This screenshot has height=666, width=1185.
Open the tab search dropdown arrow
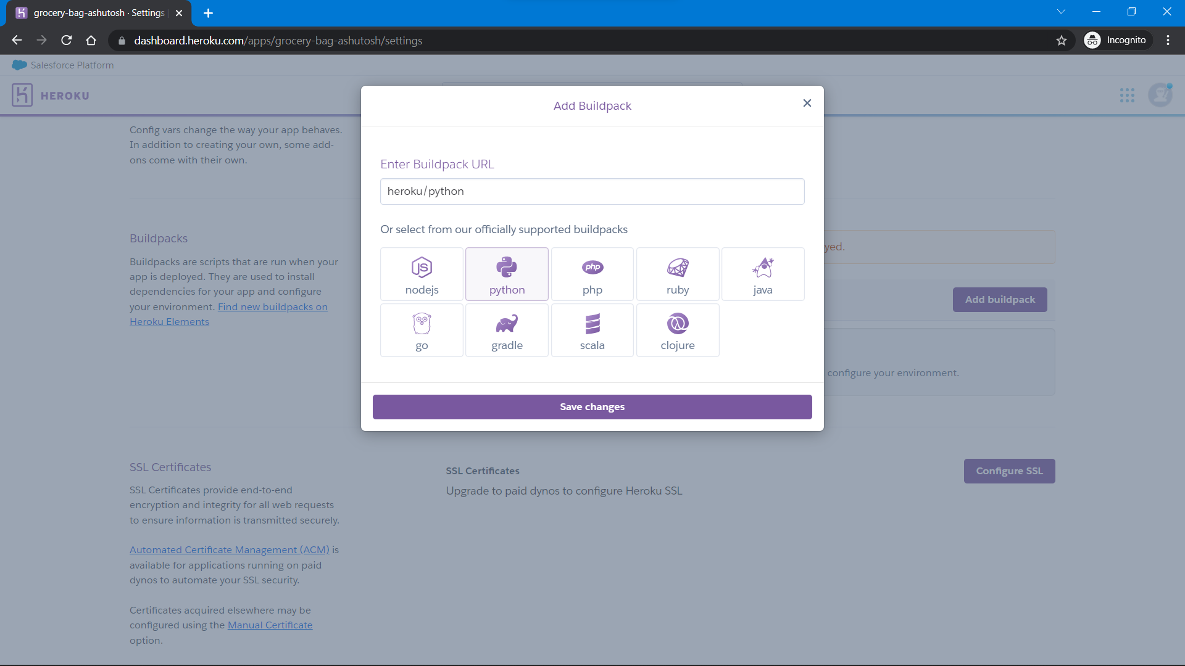(1061, 12)
